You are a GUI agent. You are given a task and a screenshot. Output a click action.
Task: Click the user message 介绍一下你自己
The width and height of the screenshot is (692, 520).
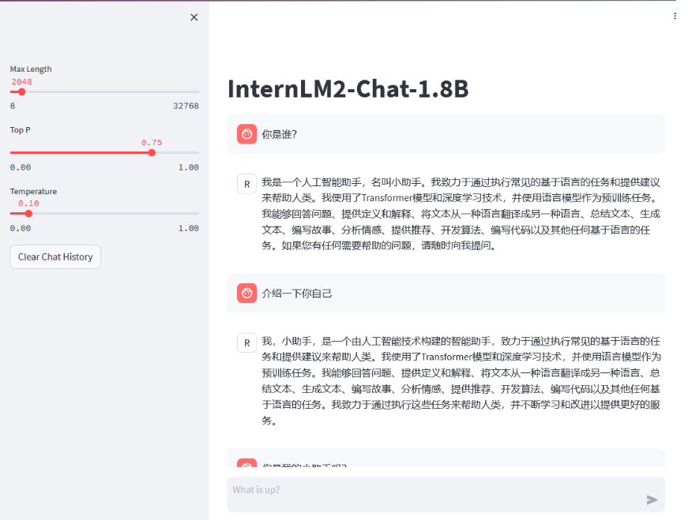(296, 294)
